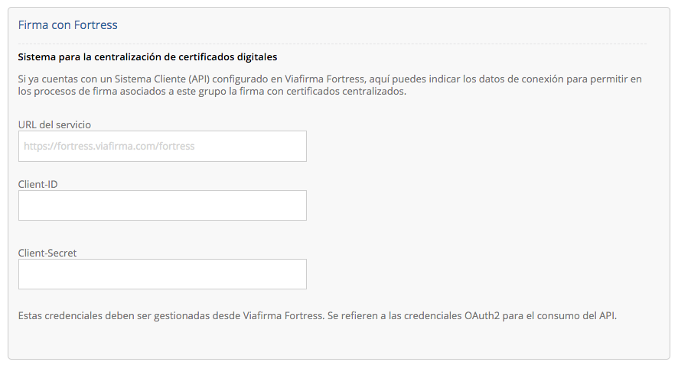Viewport: 678px width, 365px height.
Task: Click the dashed separator under the heading
Action: [x=332, y=44]
